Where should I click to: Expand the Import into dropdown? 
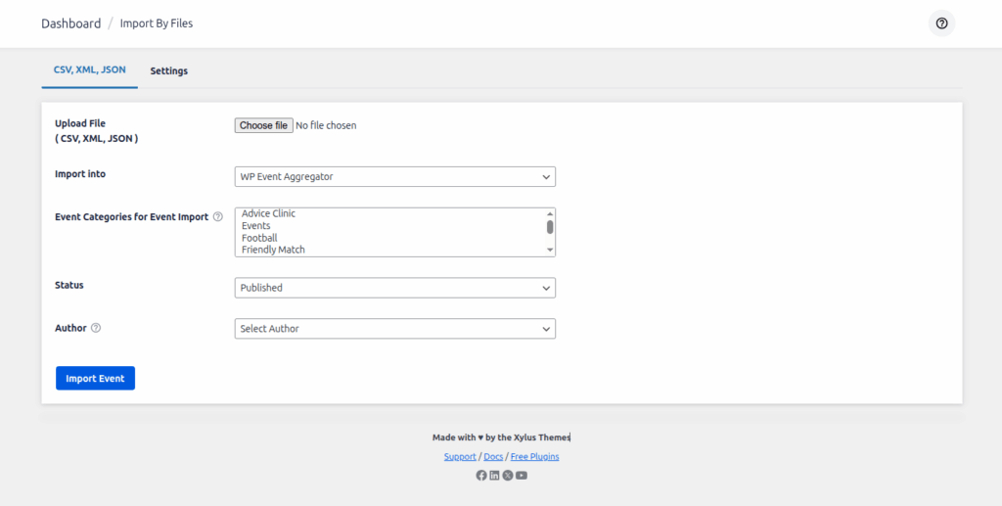pos(394,177)
